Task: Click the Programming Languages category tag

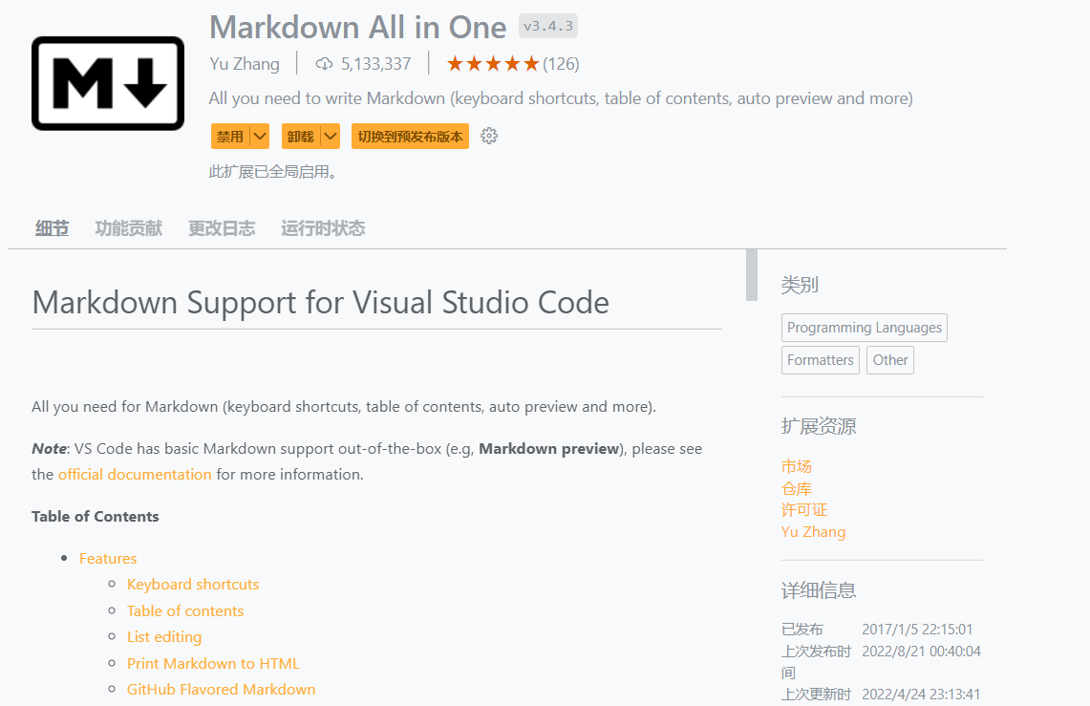Action: click(x=865, y=328)
